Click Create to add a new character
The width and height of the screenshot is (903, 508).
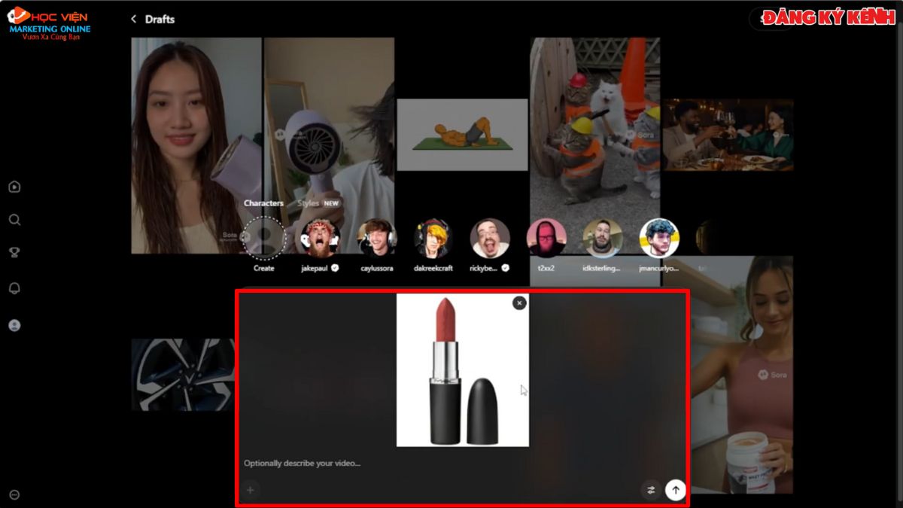[x=263, y=239]
